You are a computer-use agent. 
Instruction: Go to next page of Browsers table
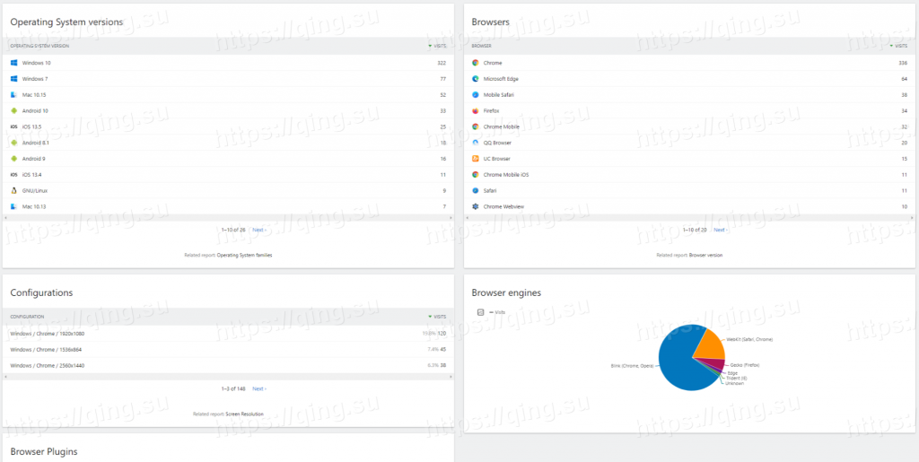click(x=720, y=230)
